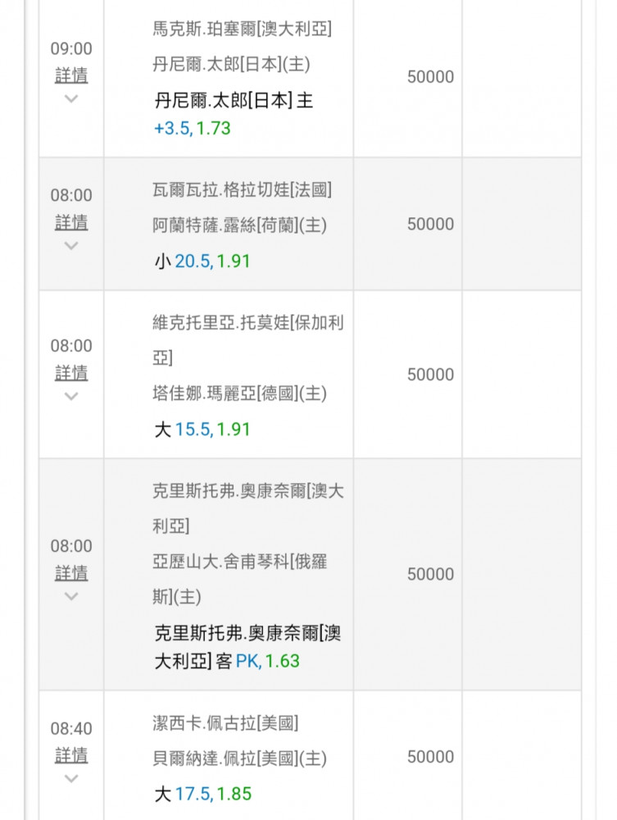Click the 小 20.5, 1.91 bet selection

202,262
